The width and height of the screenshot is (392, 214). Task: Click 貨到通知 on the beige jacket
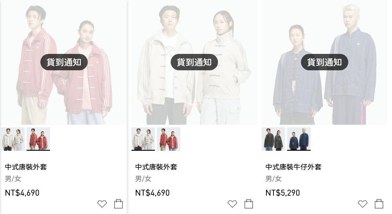(x=194, y=62)
